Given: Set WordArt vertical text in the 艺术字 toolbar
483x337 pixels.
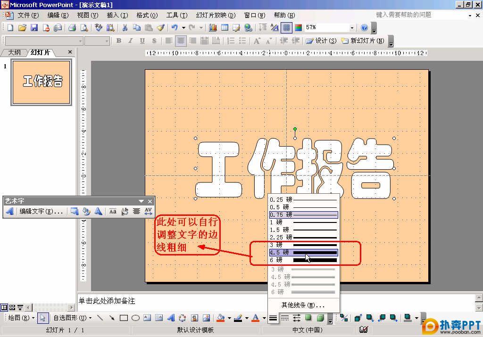Looking at the screenshot, I should [125, 212].
